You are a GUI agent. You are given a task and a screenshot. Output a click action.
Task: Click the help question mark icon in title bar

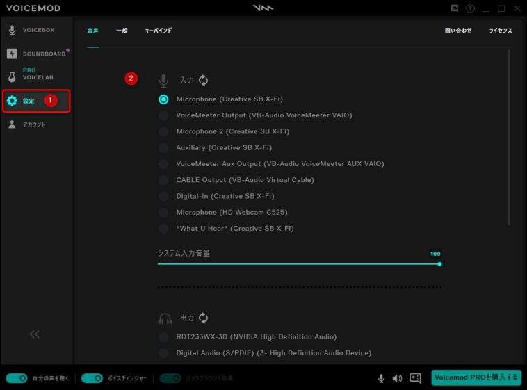coord(470,8)
